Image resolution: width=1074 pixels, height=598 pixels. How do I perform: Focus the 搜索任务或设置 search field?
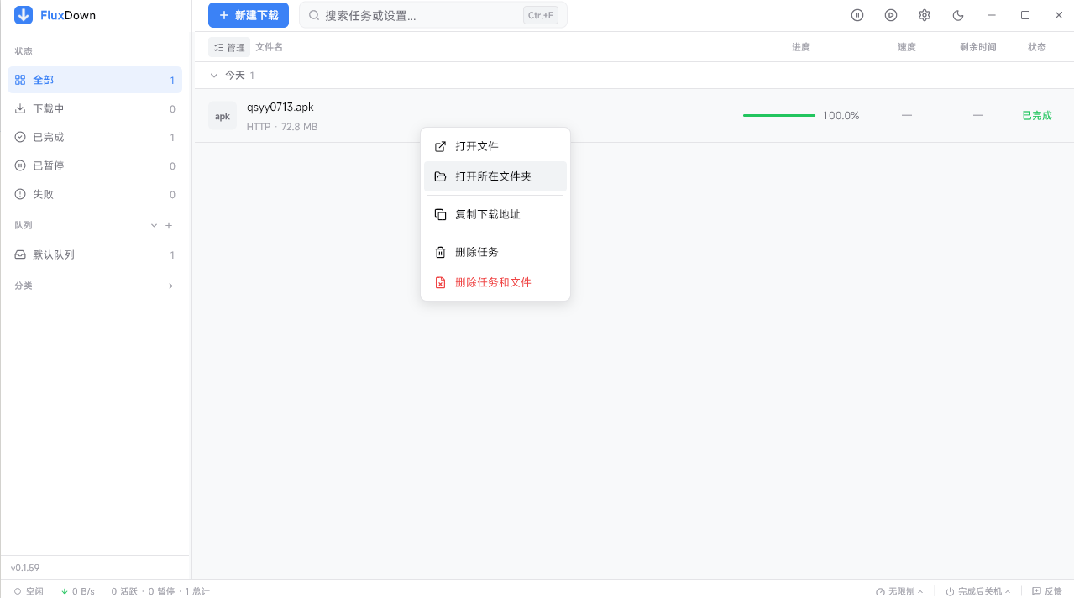pyautogui.click(x=433, y=15)
